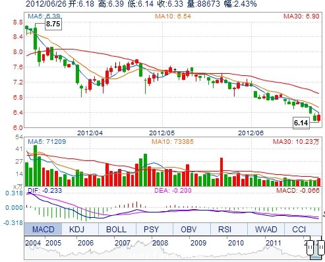Click the tallest green volume bar
Image resolution: width=325 pixels, height=262 pixels.
coord(35,166)
